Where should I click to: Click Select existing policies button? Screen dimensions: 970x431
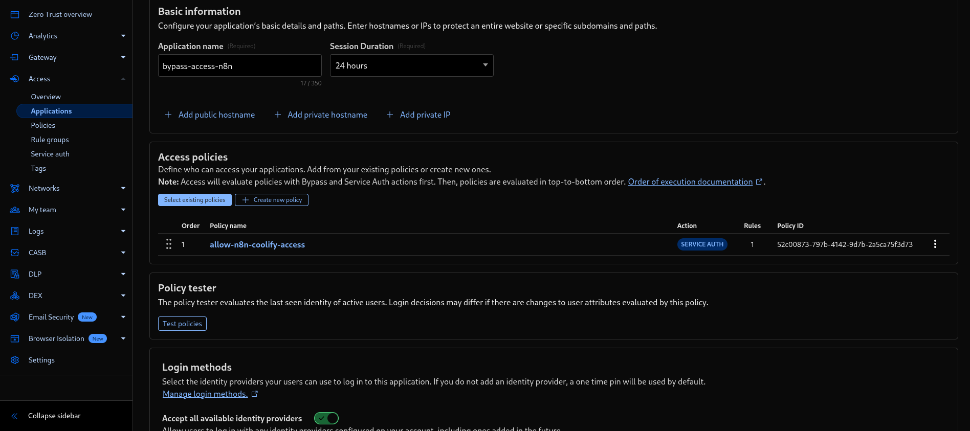pyautogui.click(x=194, y=200)
